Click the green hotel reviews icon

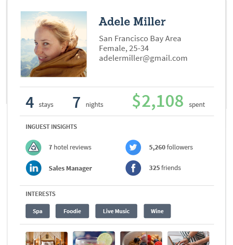pyautogui.click(x=33, y=147)
